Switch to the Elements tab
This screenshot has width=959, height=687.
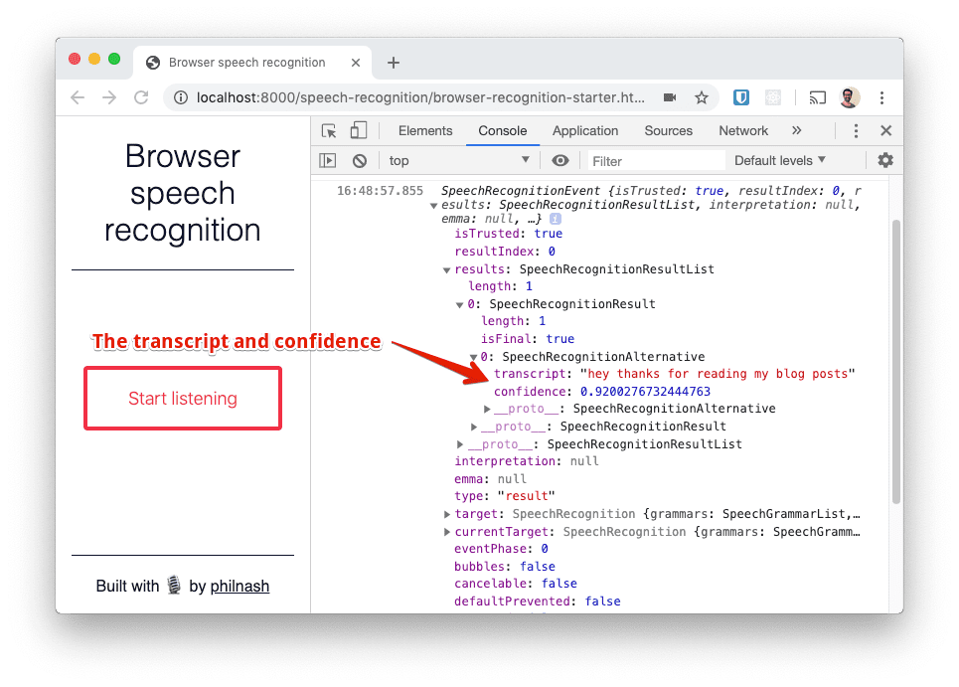pyautogui.click(x=425, y=130)
